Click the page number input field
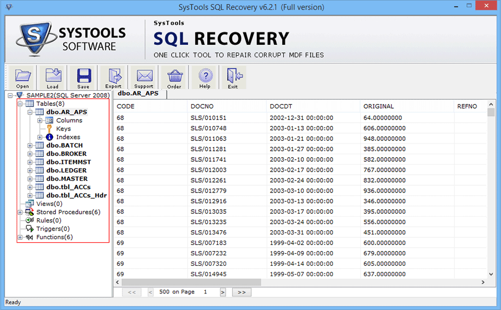This screenshot has height=310, width=501. [x=205, y=292]
